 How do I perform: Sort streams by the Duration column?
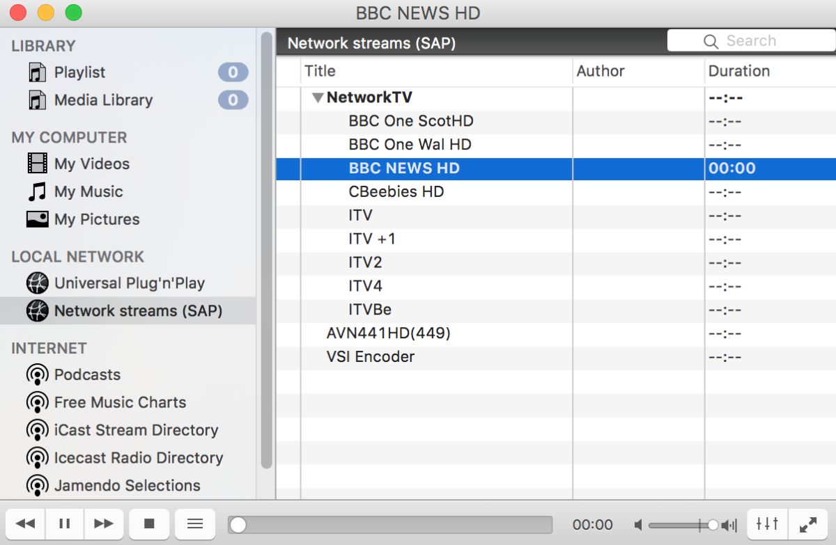(738, 70)
